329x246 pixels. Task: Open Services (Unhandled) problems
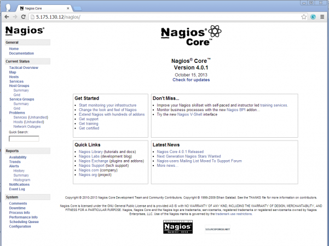[31, 118]
